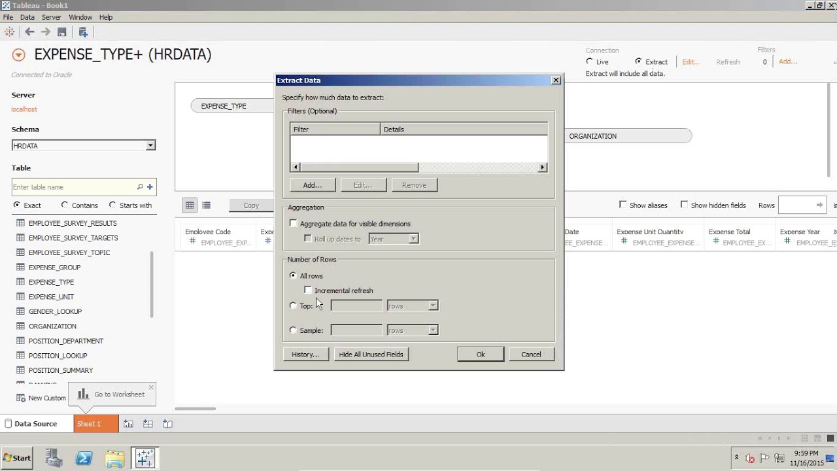Toggle the Show hidden fields checkbox

coord(684,205)
